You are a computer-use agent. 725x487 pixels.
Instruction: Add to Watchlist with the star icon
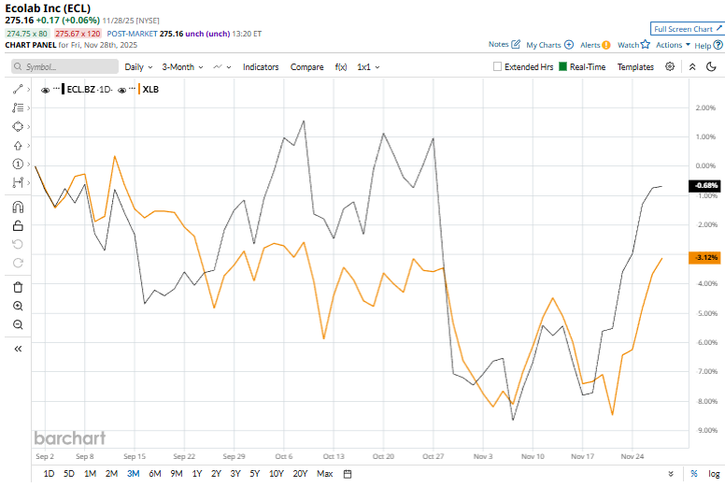coord(646,44)
